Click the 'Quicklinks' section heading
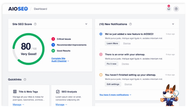The image size is (187, 112). (15, 79)
